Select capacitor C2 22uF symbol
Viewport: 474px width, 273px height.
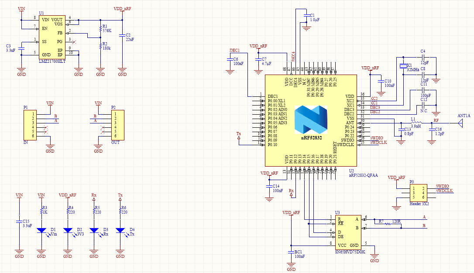tap(123, 35)
